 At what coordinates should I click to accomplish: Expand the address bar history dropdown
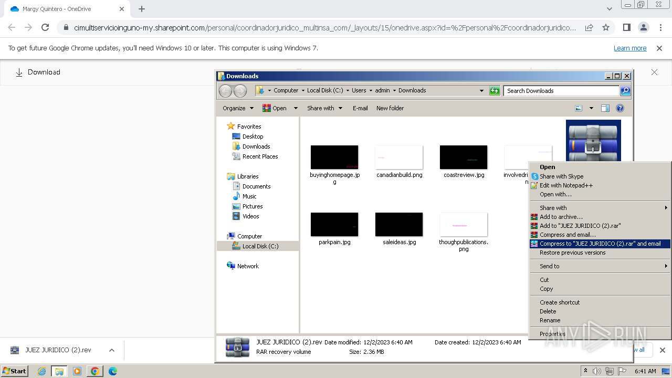click(481, 91)
